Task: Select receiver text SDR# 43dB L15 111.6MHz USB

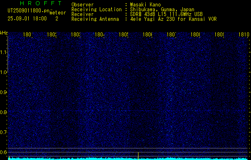Action: pyautogui.click(x=166, y=14)
